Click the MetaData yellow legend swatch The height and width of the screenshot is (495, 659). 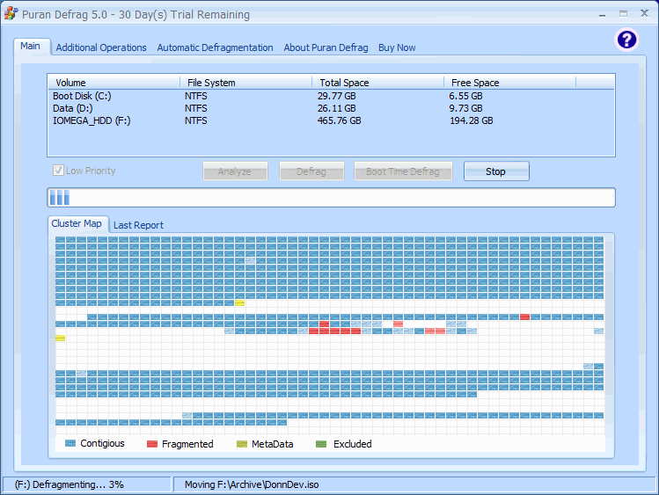pos(242,444)
